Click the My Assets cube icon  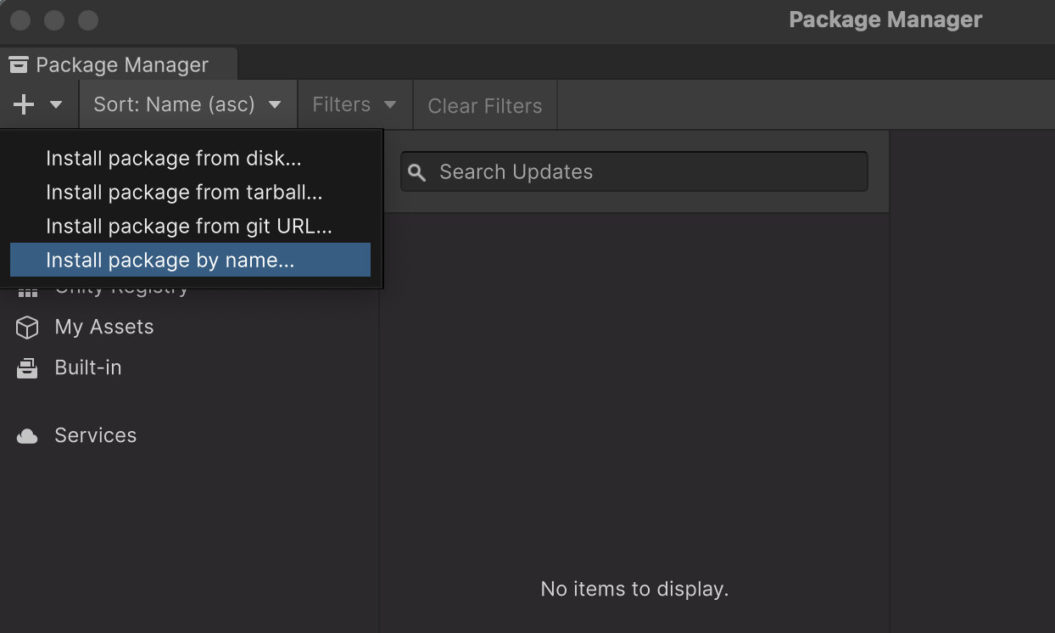coord(27,328)
